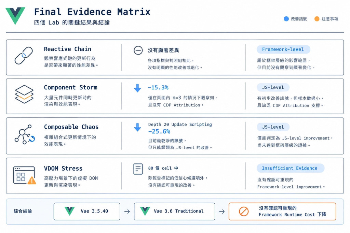Click the −25.6% value

tap(159, 131)
